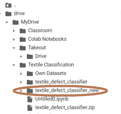This screenshot has width=121, height=114.
Task: Select the Textile Classification folder label
Action: 51,65
